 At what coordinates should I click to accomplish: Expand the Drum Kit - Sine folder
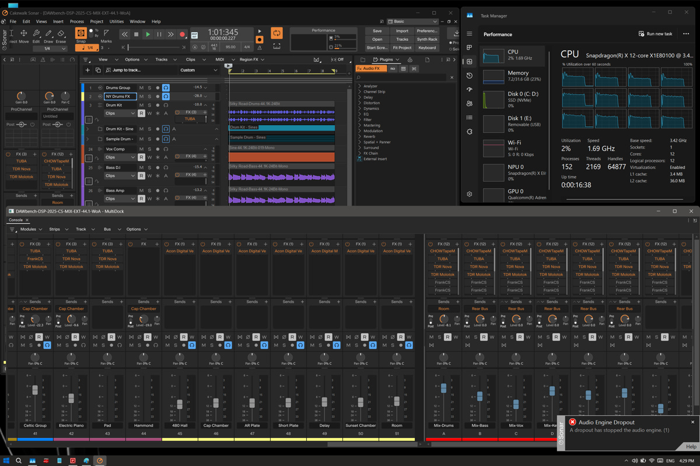(x=88, y=129)
